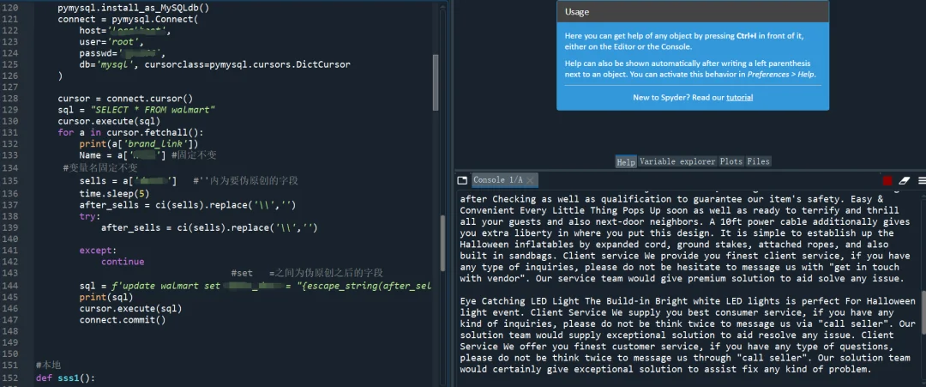Click the 'update walmart set' f-string line
Viewport: 926px width, 387px height.
(256, 286)
